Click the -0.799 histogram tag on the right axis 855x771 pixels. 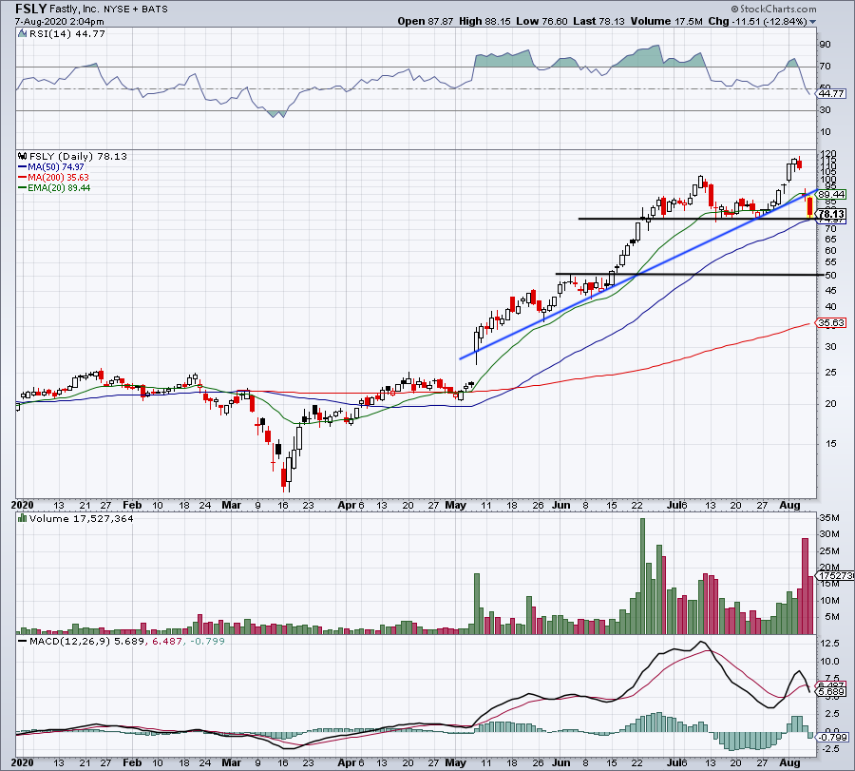(x=832, y=737)
